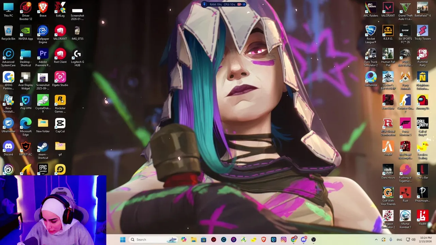
Task: Select the IMG_0735 file on the desktop
Action: (77, 33)
